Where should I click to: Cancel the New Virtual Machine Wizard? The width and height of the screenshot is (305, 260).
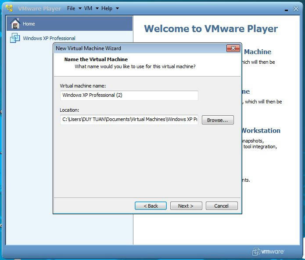point(222,206)
